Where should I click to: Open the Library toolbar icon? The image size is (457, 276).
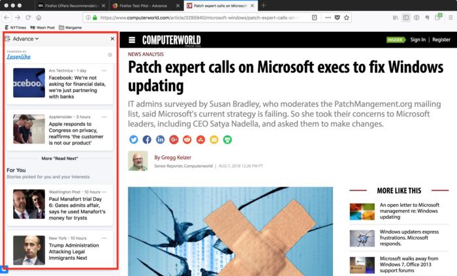395,18
